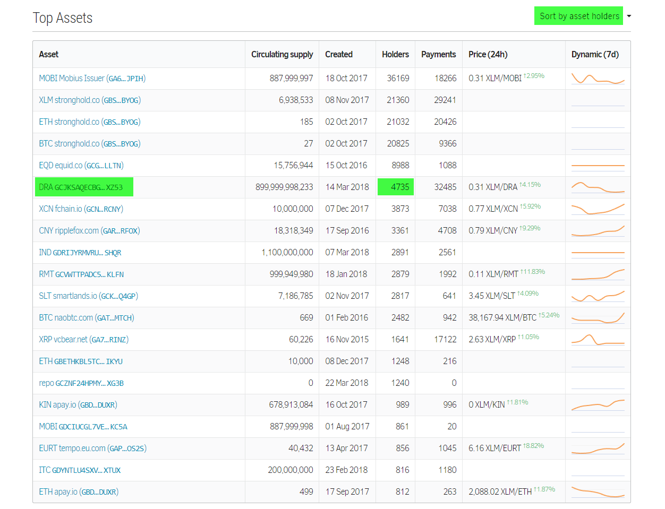Click the Price (24h) column header

click(x=488, y=55)
